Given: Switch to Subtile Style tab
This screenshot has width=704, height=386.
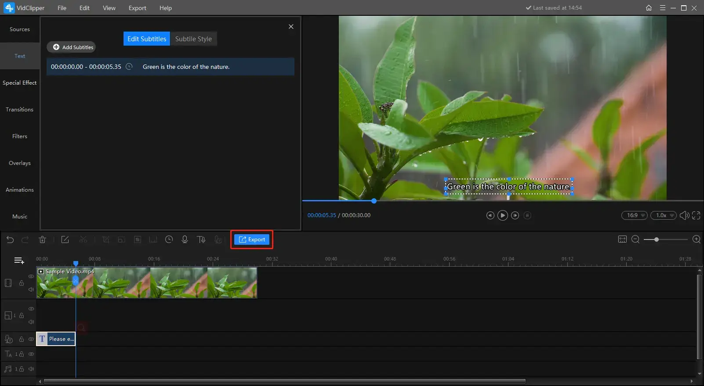Looking at the screenshot, I should pos(193,39).
